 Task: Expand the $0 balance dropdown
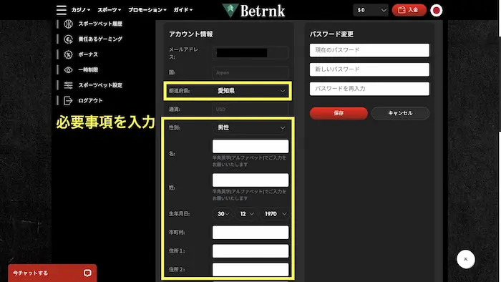tap(371, 10)
